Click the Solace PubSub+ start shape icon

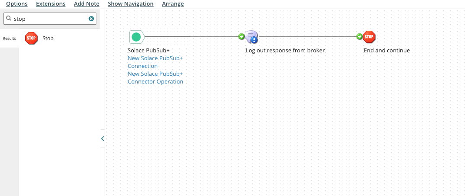tap(136, 37)
